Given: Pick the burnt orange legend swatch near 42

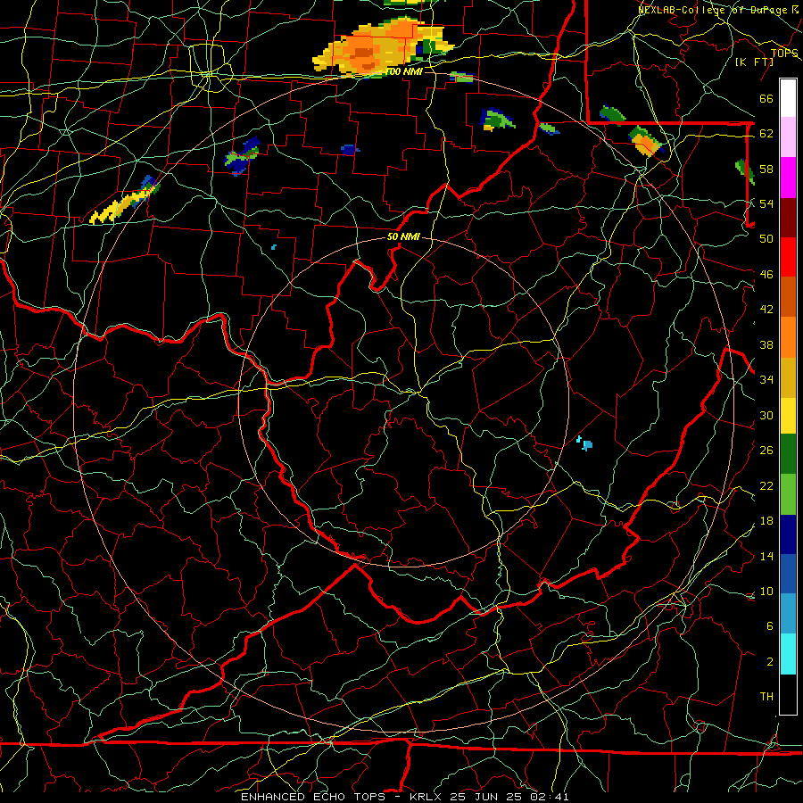Looking at the screenshot, I should (x=788, y=296).
